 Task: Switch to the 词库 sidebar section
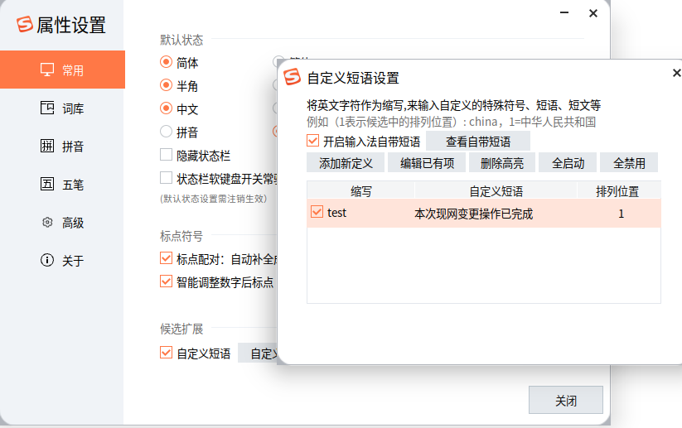point(63,108)
